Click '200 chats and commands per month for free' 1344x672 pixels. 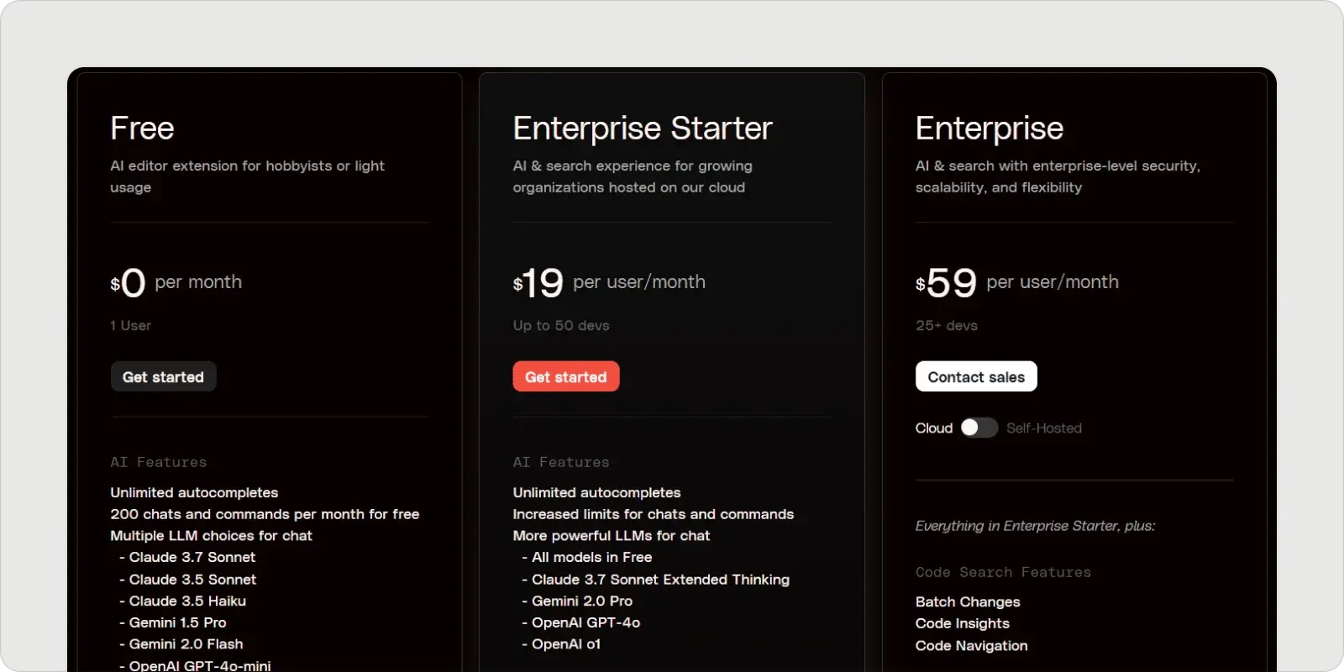coord(265,514)
